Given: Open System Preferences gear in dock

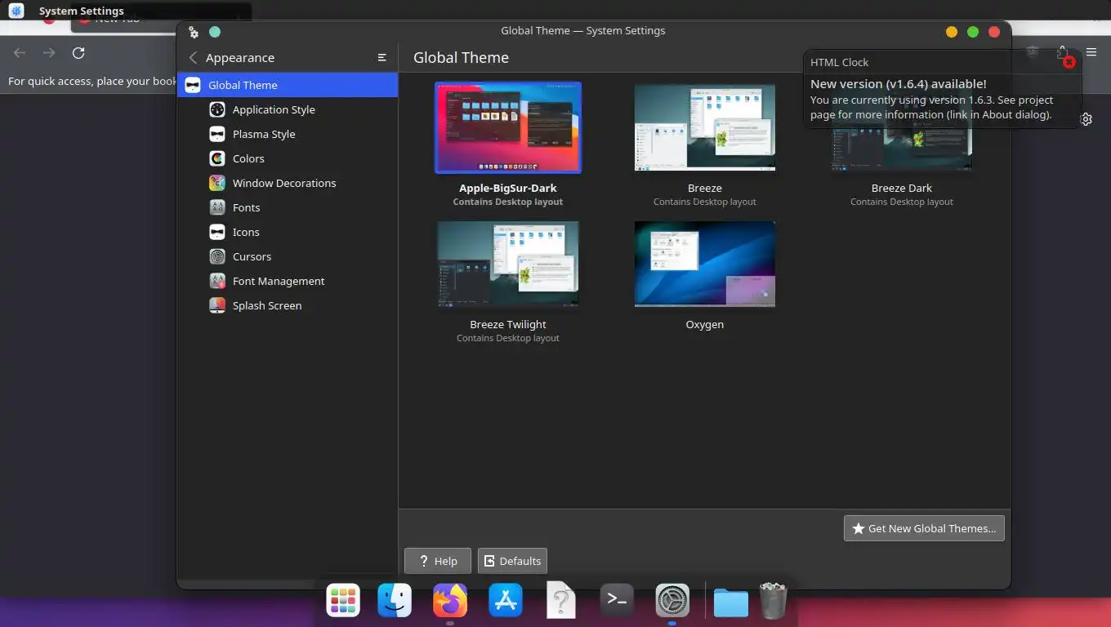Looking at the screenshot, I should (672, 601).
